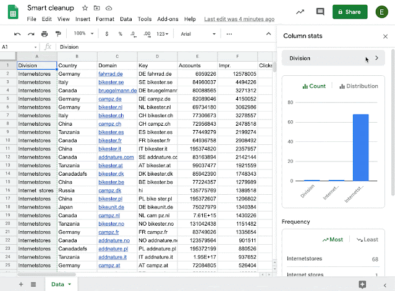The width and height of the screenshot is (395, 291).
Task: Show Least frequent values
Action: 367,239
